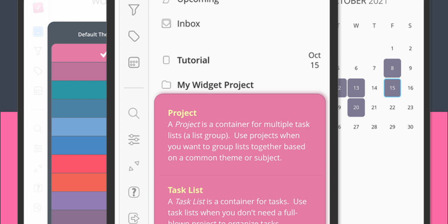448x224 pixels.
Task: Click the filter funnel icon in sidebar
Action: [x=134, y=10]
